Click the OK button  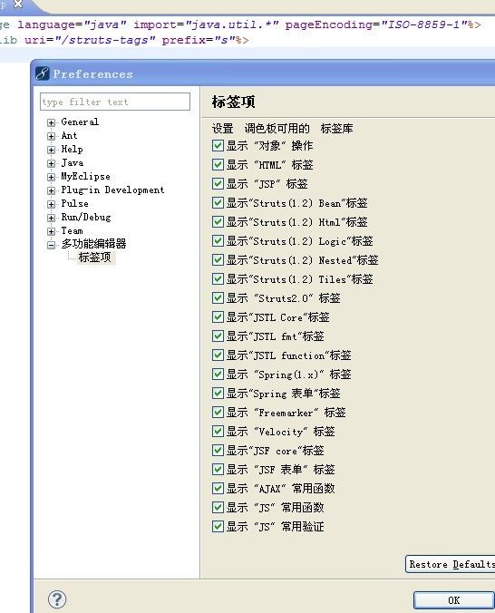click(454, 600)
